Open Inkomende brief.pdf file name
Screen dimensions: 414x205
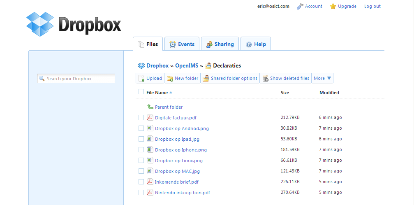click(177, 182)
